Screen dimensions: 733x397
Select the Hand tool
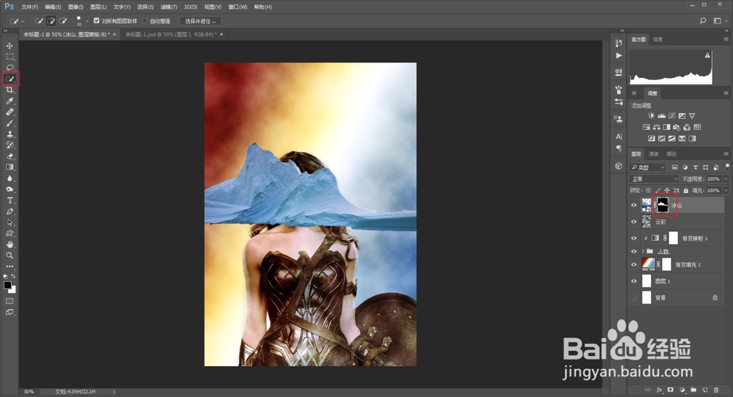tap(10, 244)
